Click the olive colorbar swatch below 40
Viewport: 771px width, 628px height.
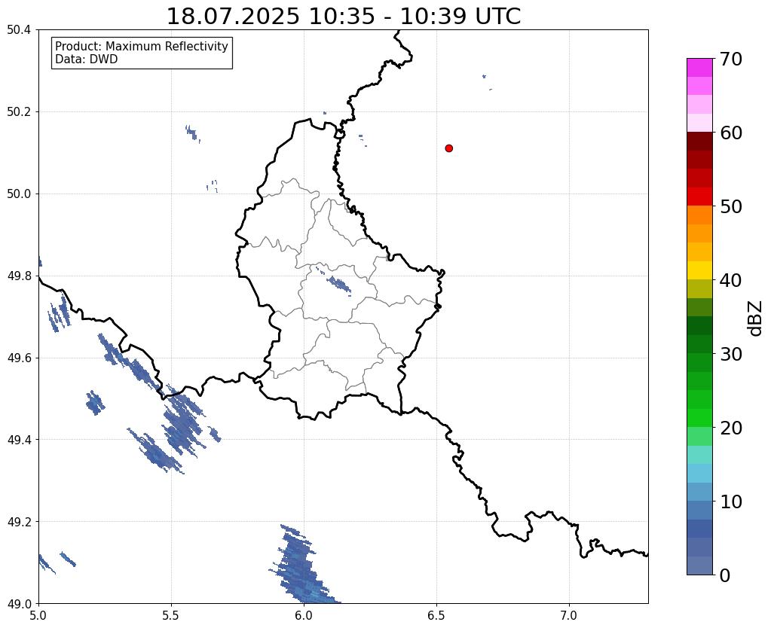[x=699, y=289]
